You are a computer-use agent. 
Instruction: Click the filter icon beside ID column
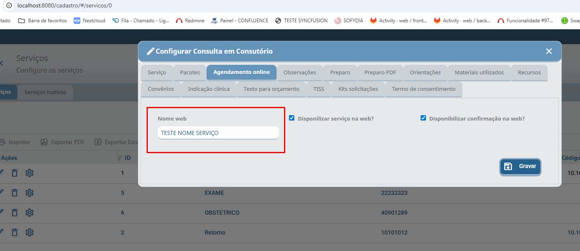120,158
